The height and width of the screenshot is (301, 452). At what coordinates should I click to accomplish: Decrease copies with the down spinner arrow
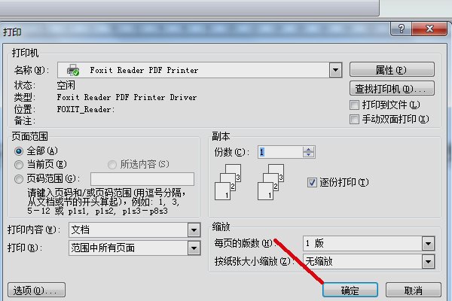308,155
